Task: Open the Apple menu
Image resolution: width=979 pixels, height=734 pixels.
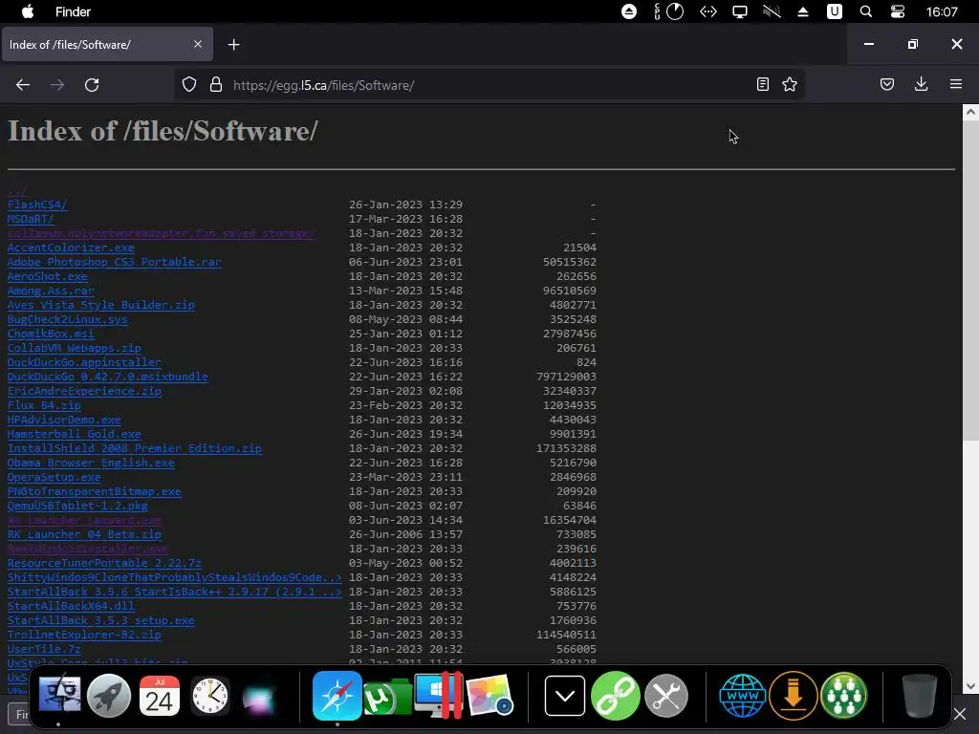Action: click(28, 11)
